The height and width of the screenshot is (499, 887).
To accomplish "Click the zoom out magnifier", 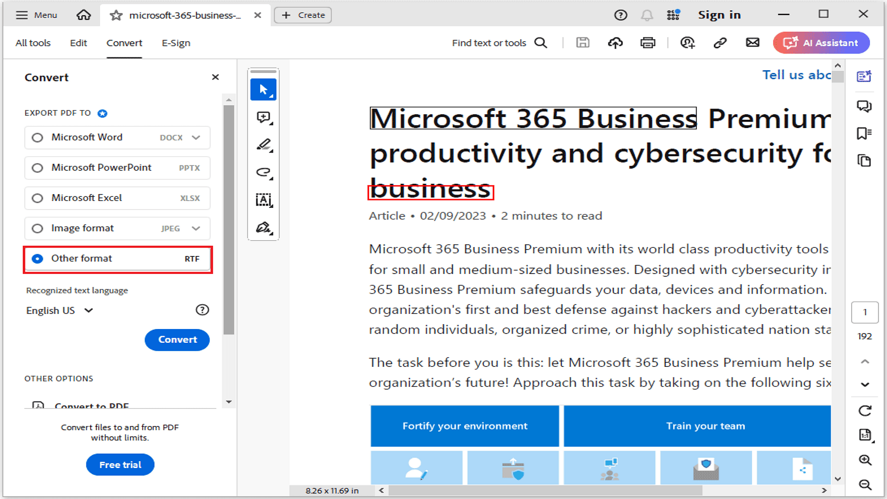I will (865, 485).
